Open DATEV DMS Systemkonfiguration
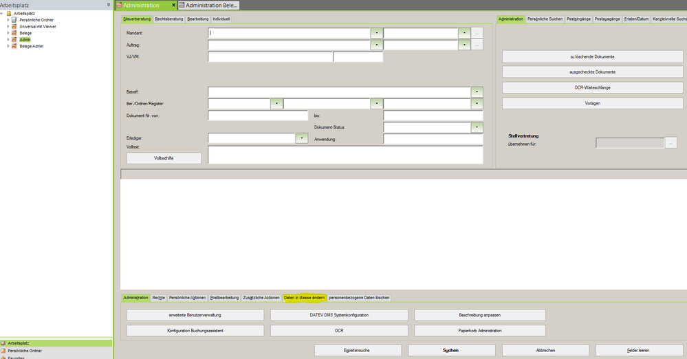 [x=339, y=315]
